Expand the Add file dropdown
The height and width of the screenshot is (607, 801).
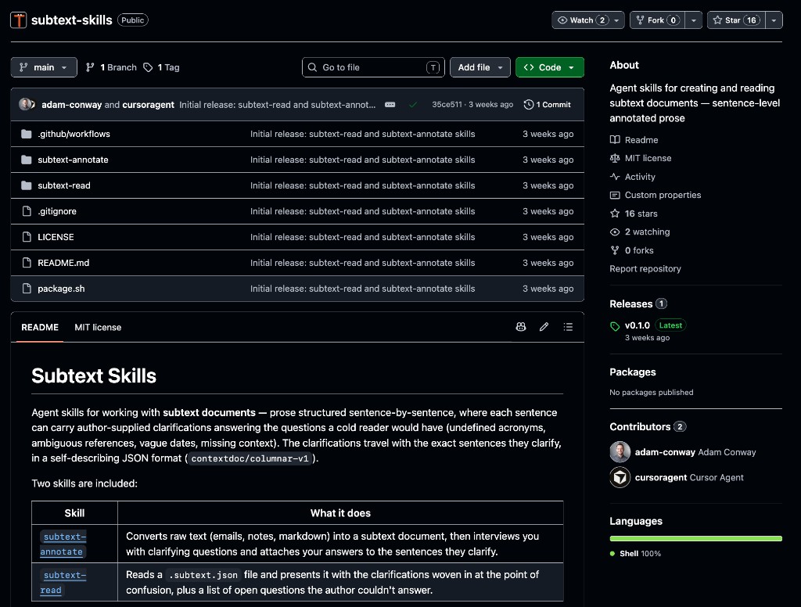point(480,67)
